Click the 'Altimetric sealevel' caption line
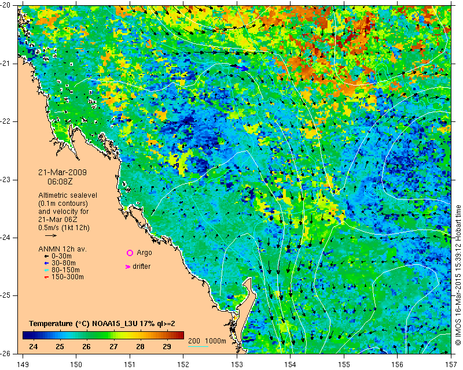463x370 pixels. (x=68, y=195)
